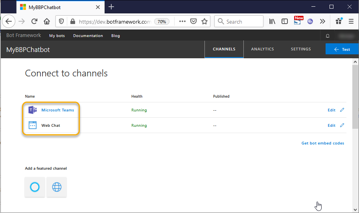The height and width of the screenshot is (213, 359).
Task: Click the Web Chat channel icon
Action: 33,125
